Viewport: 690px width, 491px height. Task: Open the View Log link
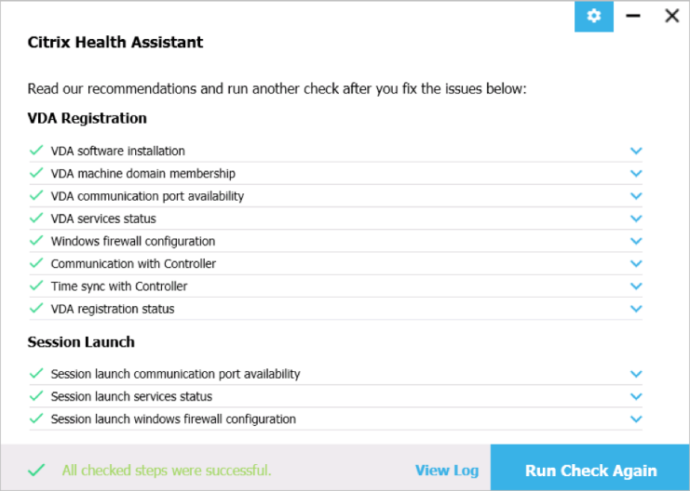[x=447, y=471]
